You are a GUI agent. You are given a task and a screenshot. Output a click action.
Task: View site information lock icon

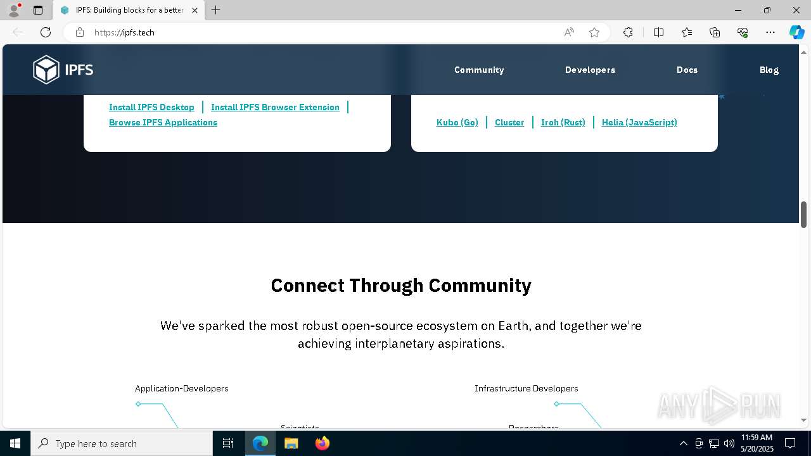point(80,32)
